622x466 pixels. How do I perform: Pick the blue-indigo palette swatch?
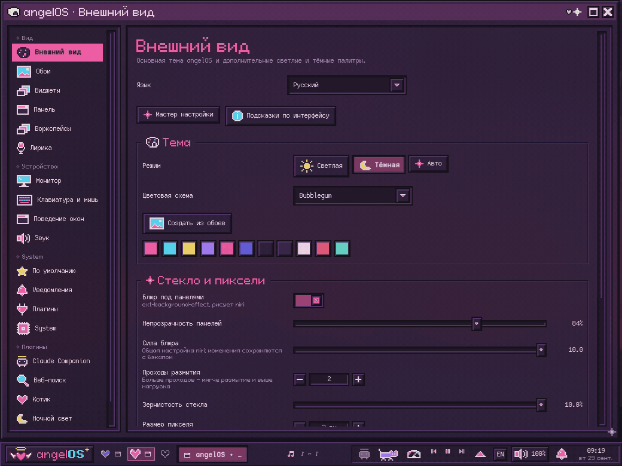[x=246, y=249]
